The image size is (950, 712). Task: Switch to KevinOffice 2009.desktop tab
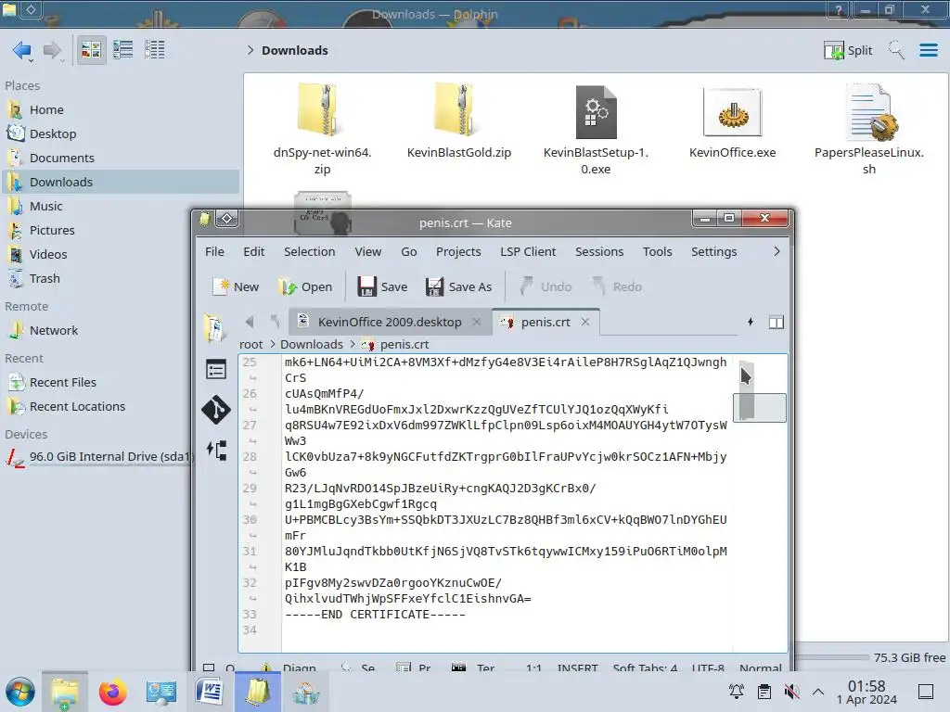point(390,322)
